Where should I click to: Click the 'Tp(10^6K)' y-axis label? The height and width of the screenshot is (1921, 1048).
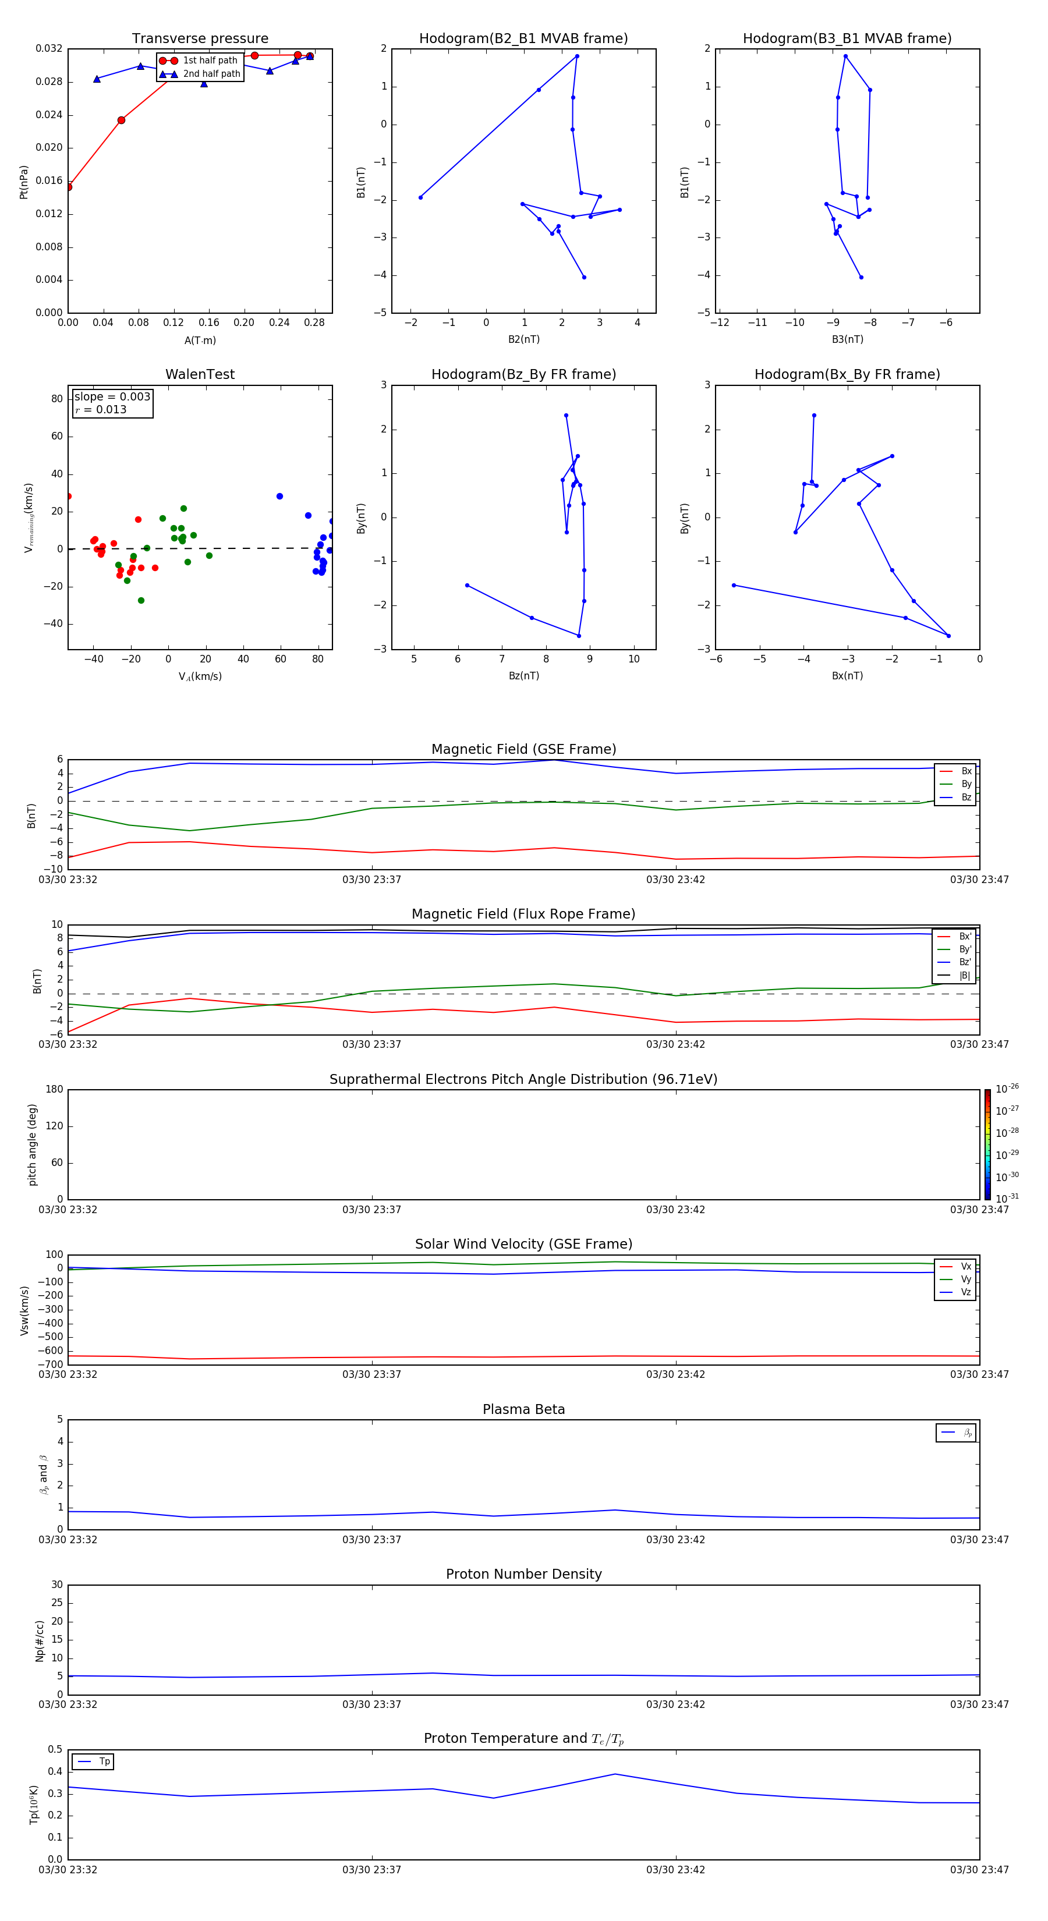(34, 1805)
